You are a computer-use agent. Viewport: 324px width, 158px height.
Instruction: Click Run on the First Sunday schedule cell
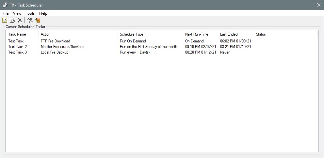pyautogui.click(x=149, y=47)
